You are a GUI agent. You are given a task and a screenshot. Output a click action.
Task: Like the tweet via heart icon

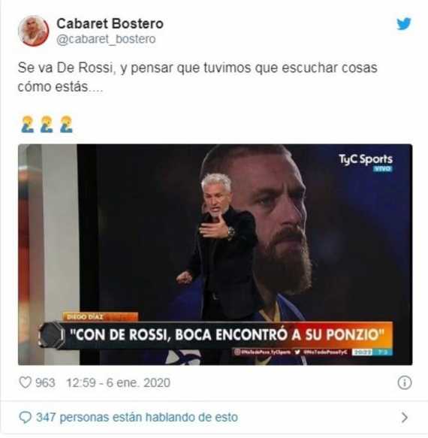pos(25,382)
